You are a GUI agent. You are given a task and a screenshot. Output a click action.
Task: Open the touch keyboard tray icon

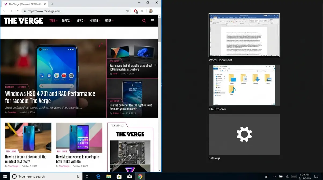294,177
